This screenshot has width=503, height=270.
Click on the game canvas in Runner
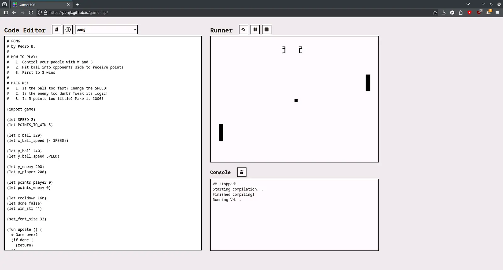coord(294,126)
